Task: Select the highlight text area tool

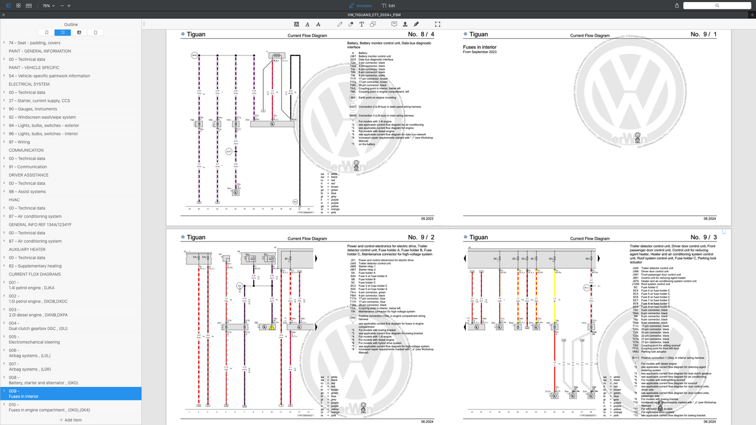Action: (297, 24)
